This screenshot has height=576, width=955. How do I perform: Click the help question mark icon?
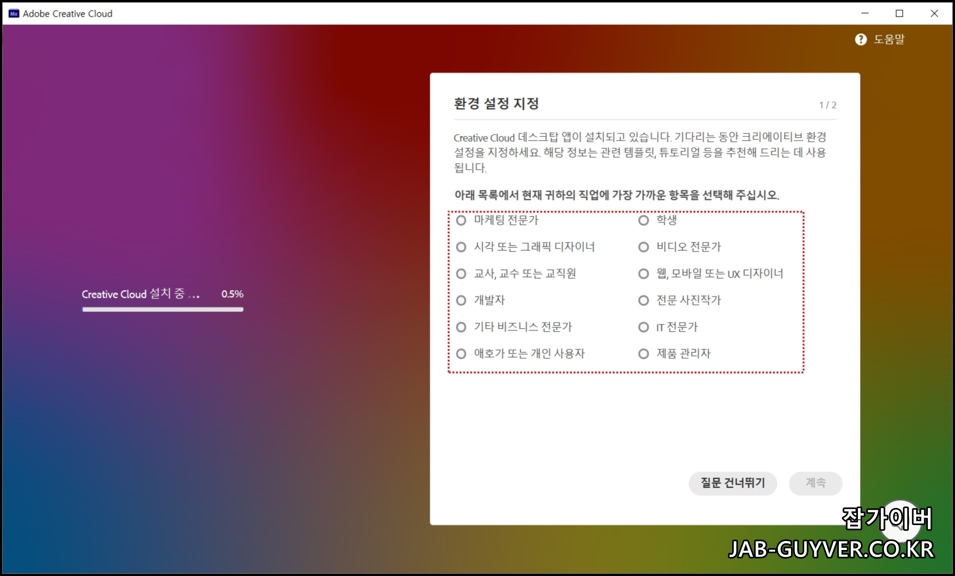pos(861,39)
